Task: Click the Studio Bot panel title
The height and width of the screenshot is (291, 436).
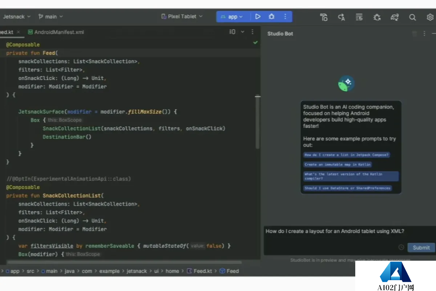Action: [x=280, y=34]
